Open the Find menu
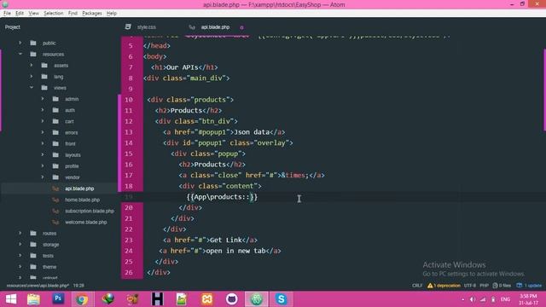 73,14
